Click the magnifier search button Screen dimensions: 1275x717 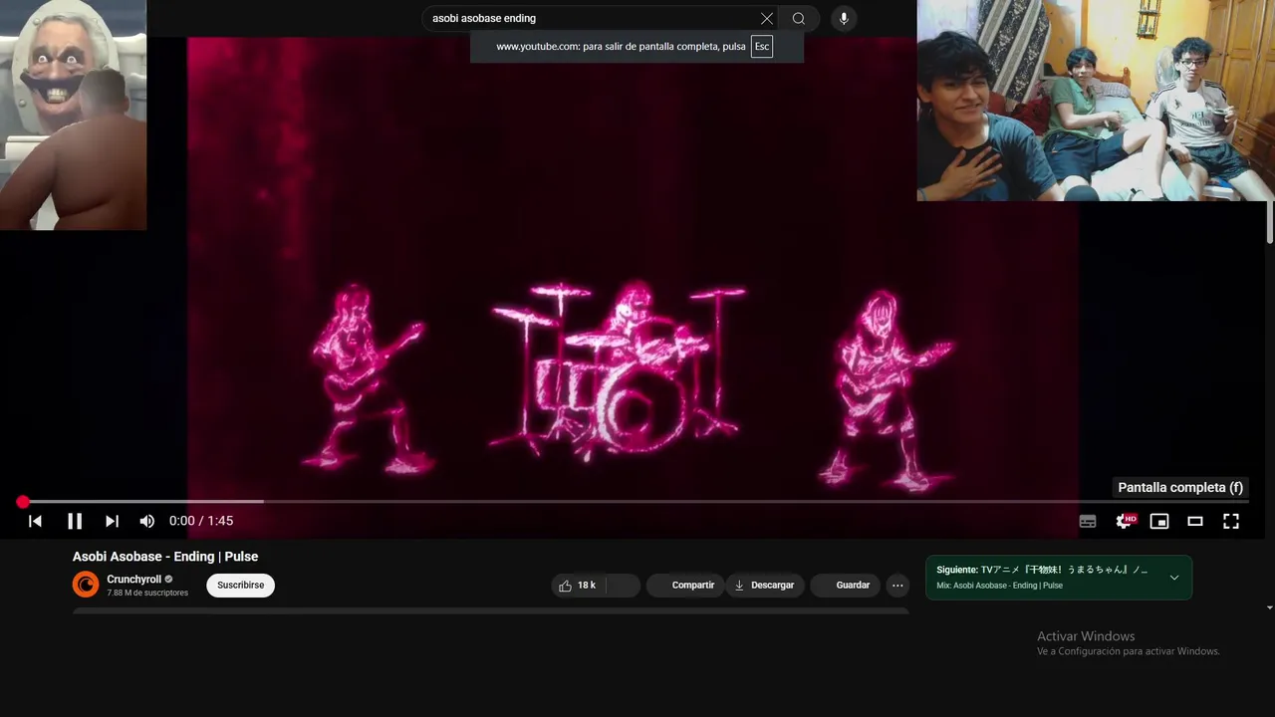click(x=799, y=18)
